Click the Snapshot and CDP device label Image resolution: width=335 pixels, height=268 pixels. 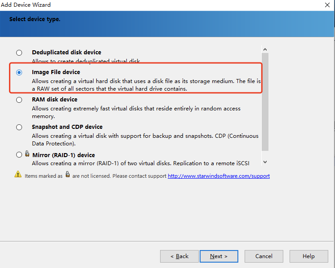(x=67, y=127)
